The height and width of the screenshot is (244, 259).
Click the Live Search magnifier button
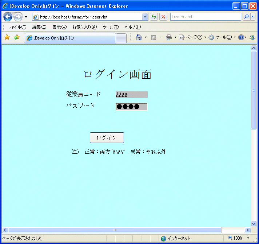coord(247,17)
